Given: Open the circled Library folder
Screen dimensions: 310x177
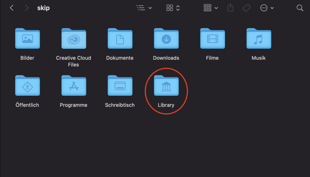Looking at the screenshot, I should (166, 86).
